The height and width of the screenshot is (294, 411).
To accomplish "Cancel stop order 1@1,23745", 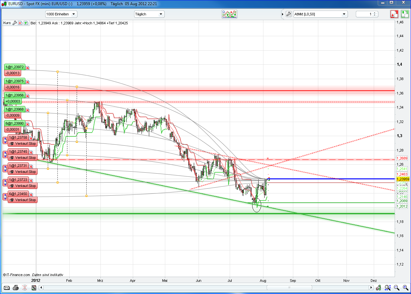I will click(x=31, y=152).
